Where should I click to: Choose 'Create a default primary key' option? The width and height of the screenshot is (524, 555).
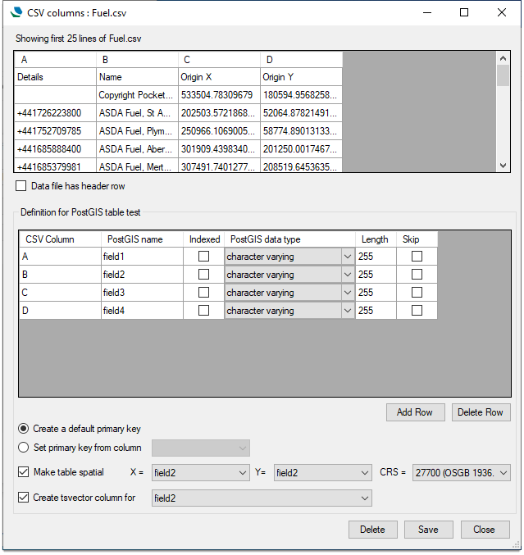[x=24, y=428]
